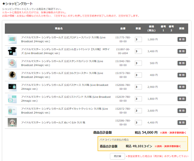Click item code 151897-00-00-s004
The height and width of the screenshot is (161, 194).
pos(123,51)
